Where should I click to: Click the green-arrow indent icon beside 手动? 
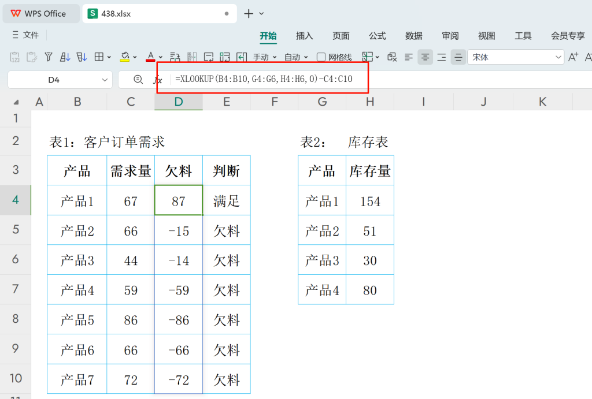point(242,57)
